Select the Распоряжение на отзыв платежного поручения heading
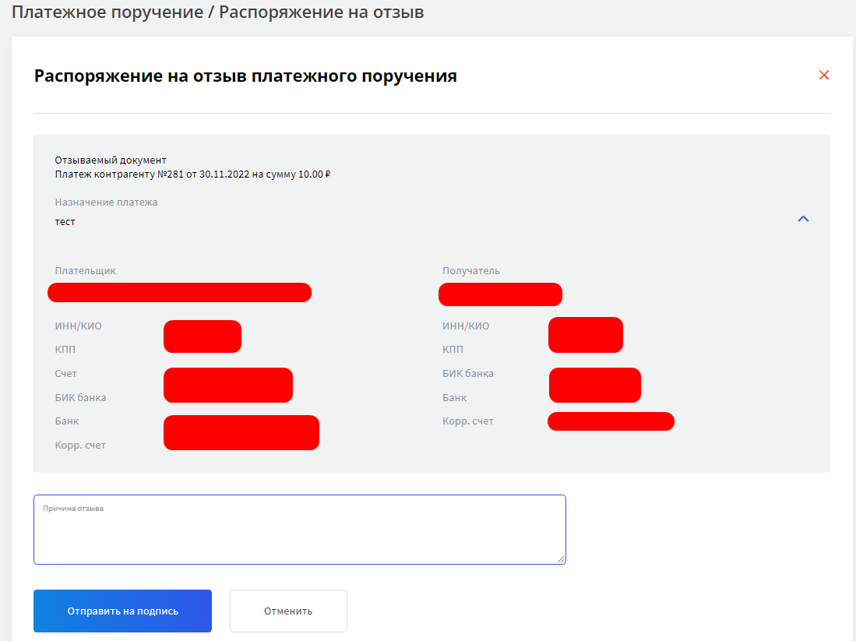This screenshot has height=641, width=856. (x=245, y=76)
